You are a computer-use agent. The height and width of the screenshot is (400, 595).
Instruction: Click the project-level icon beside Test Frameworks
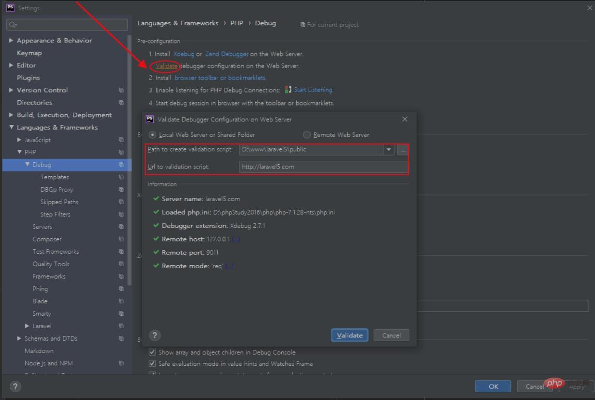121,252
